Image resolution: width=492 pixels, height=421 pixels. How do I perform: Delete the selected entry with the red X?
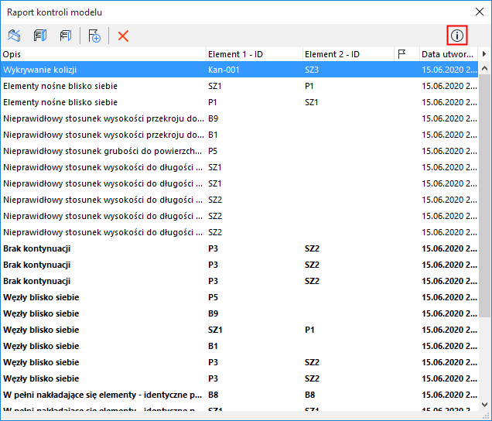123,36
